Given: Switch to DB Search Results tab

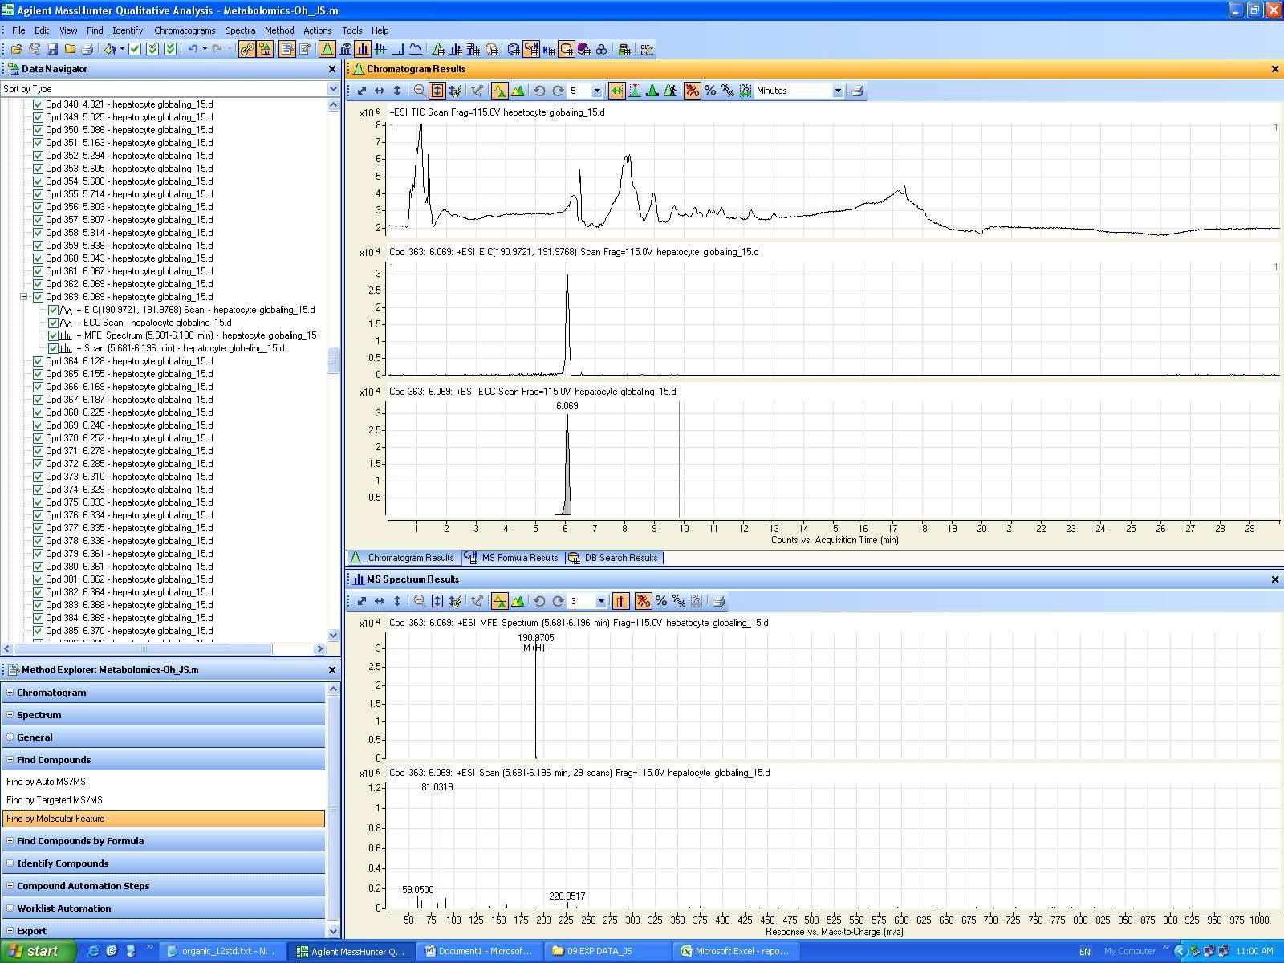Looking at the screenshot, I should tap(613, 558).
